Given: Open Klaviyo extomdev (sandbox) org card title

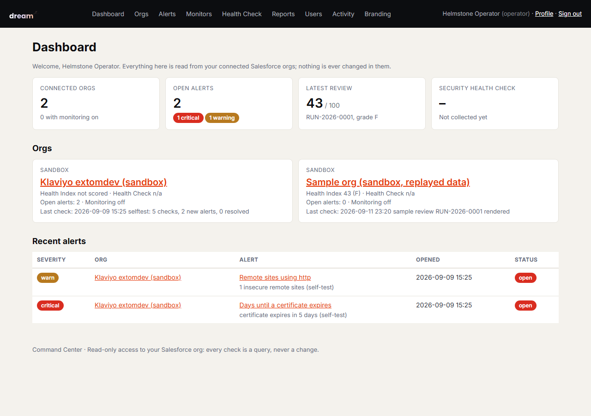Looking at the screenshot, I should (x=103, y=182).
